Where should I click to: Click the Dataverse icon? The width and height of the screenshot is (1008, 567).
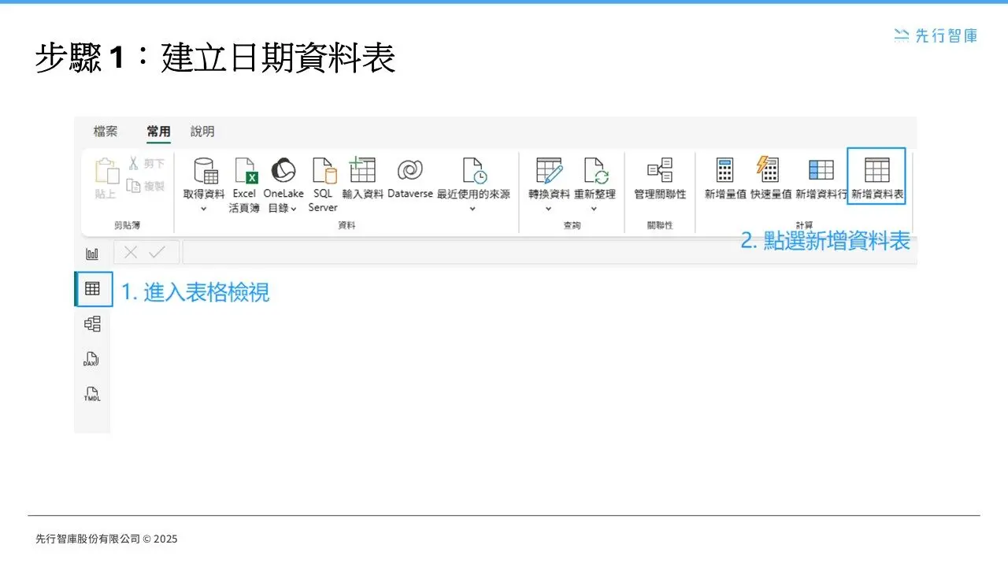point(409,170)
